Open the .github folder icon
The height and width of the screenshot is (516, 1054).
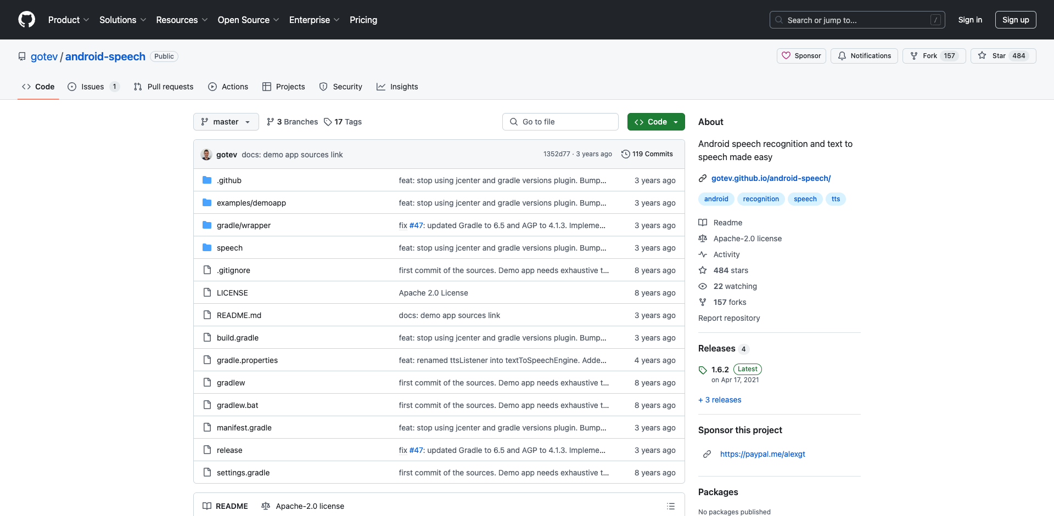(x=207, y=180)
